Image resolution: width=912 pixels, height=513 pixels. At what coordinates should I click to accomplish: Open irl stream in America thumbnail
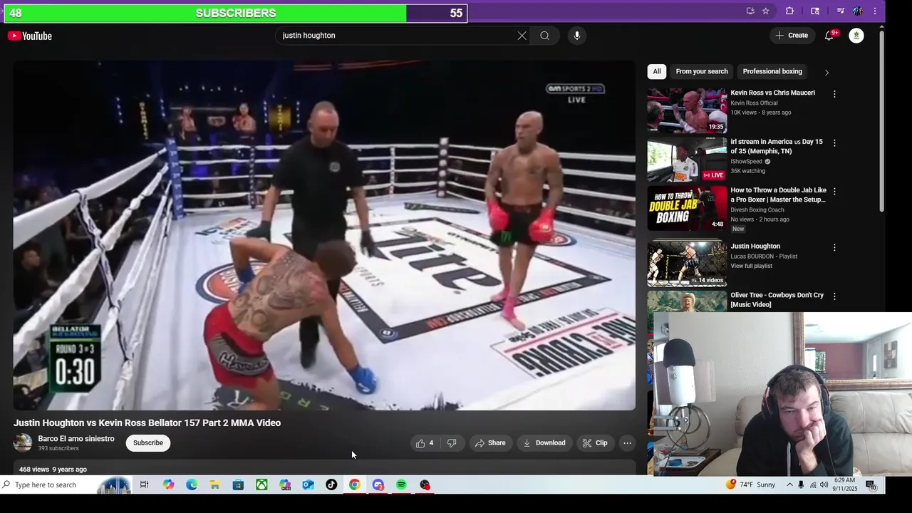coord(687,160)
